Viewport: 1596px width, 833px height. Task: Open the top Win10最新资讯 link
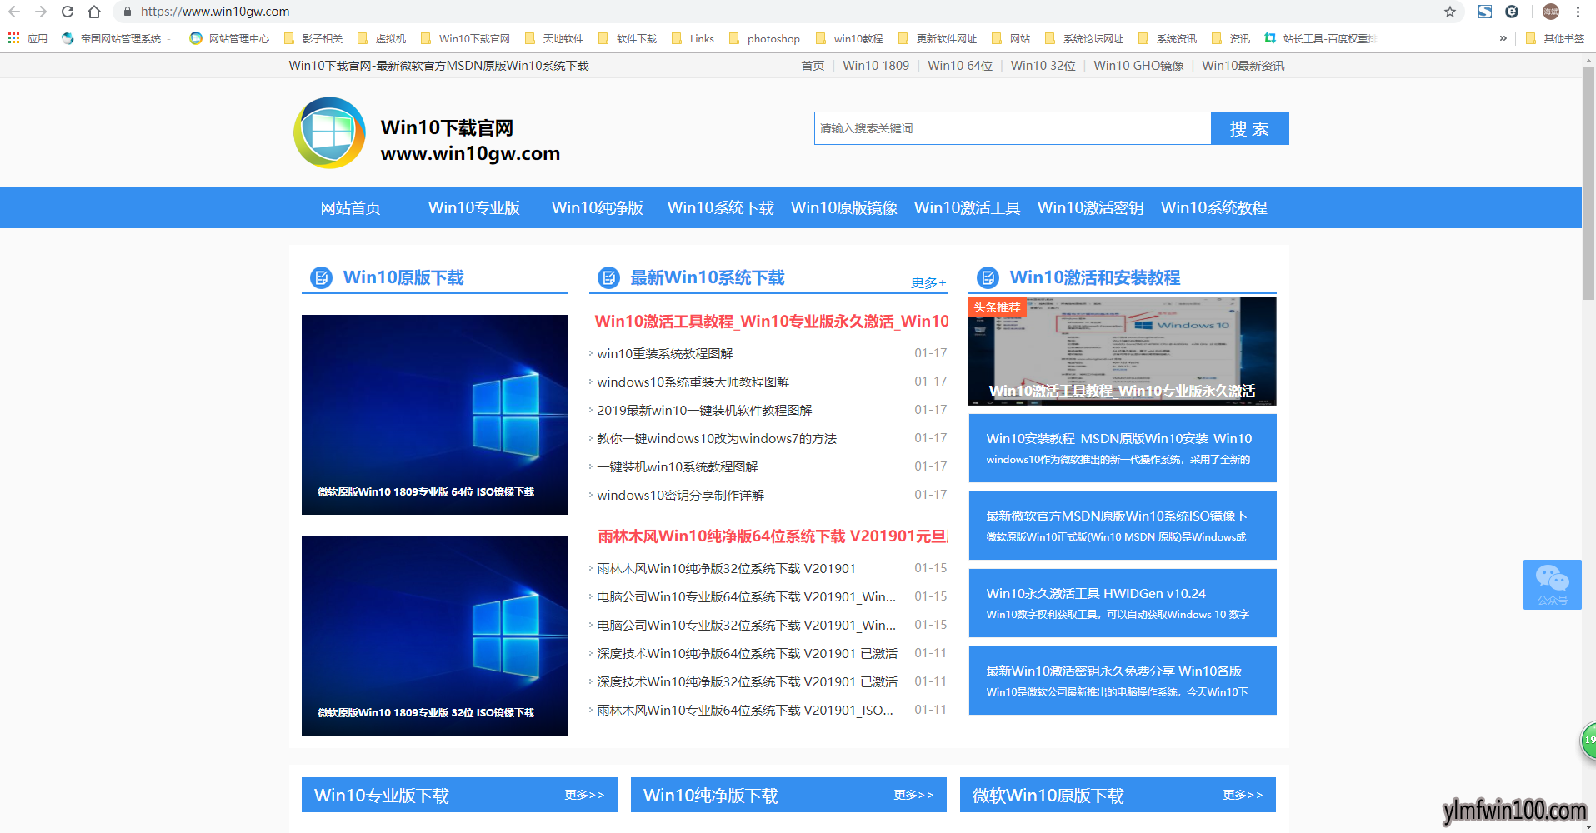click(1243, 66)
